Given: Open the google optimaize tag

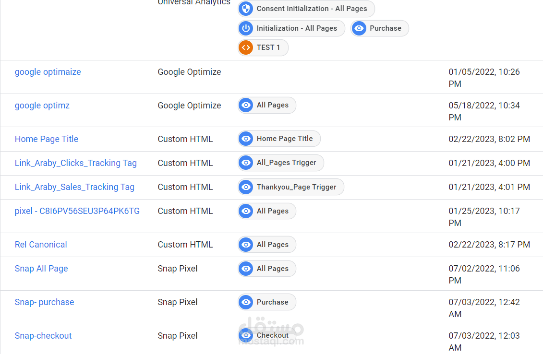Looking at the screenshot, I should tap(48, 72).
